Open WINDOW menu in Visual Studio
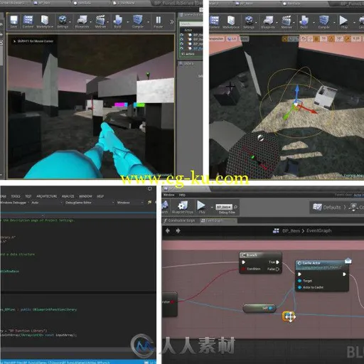 [x=85, y=196]
